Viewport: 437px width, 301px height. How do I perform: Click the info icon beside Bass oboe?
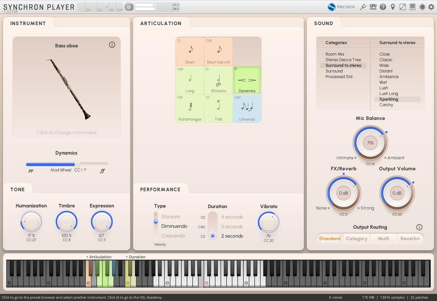112,45
